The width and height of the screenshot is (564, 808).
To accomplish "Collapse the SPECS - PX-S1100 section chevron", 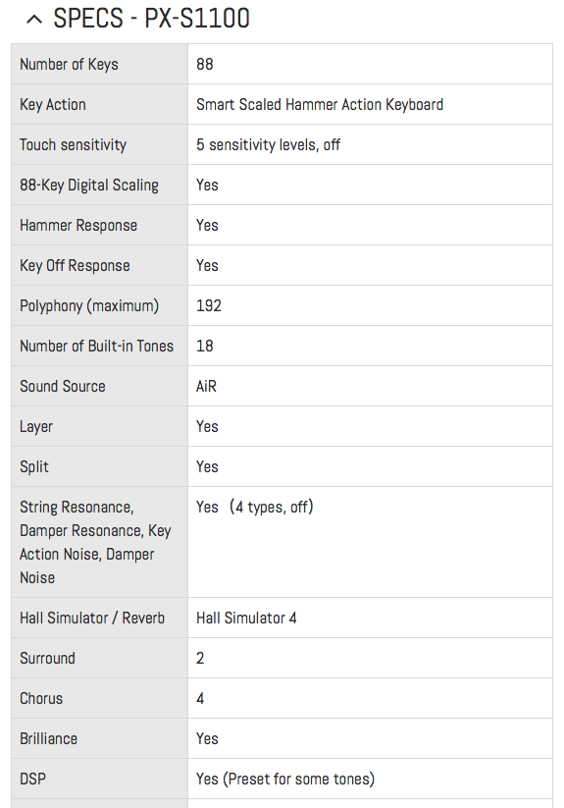I will pos(34,20).
